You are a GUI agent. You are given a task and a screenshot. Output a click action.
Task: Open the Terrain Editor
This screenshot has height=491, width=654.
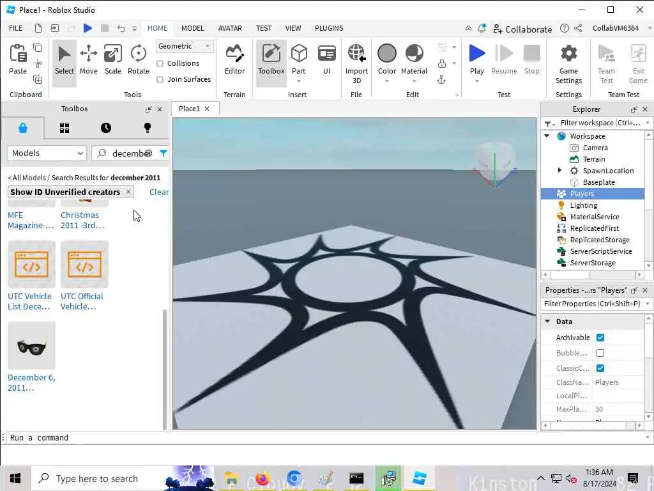pyautogui.click(x=234, y=59)
